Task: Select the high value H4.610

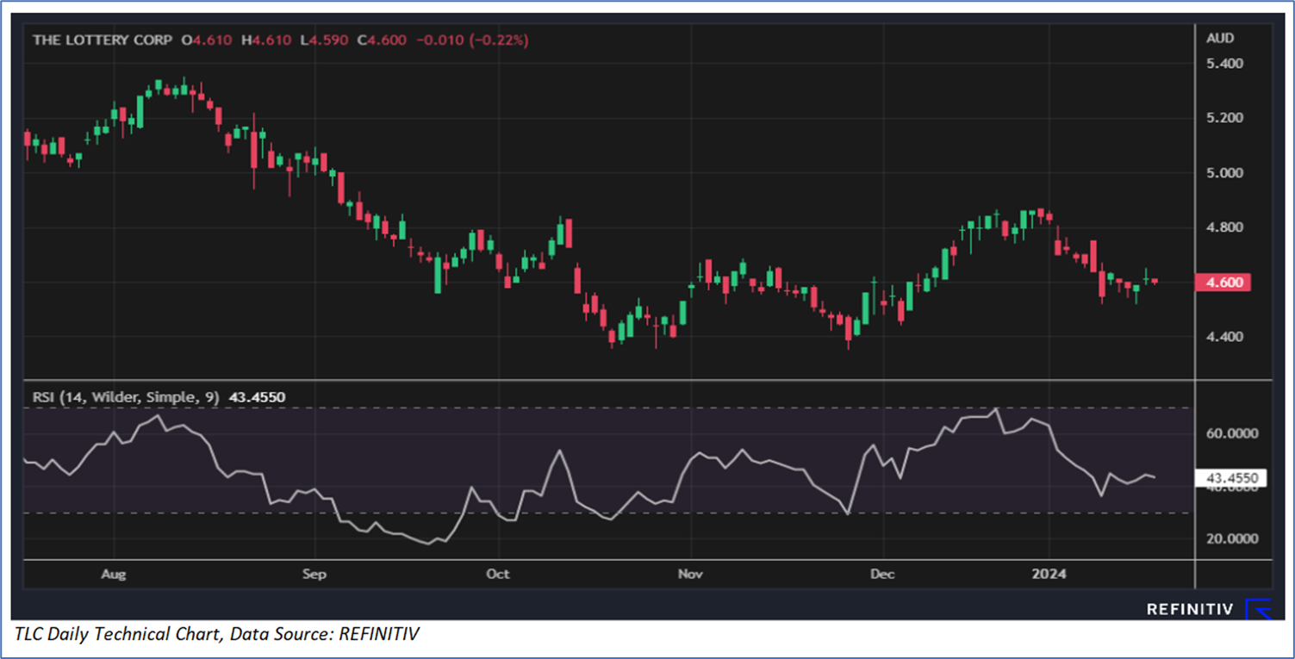Action: point(265,40)
